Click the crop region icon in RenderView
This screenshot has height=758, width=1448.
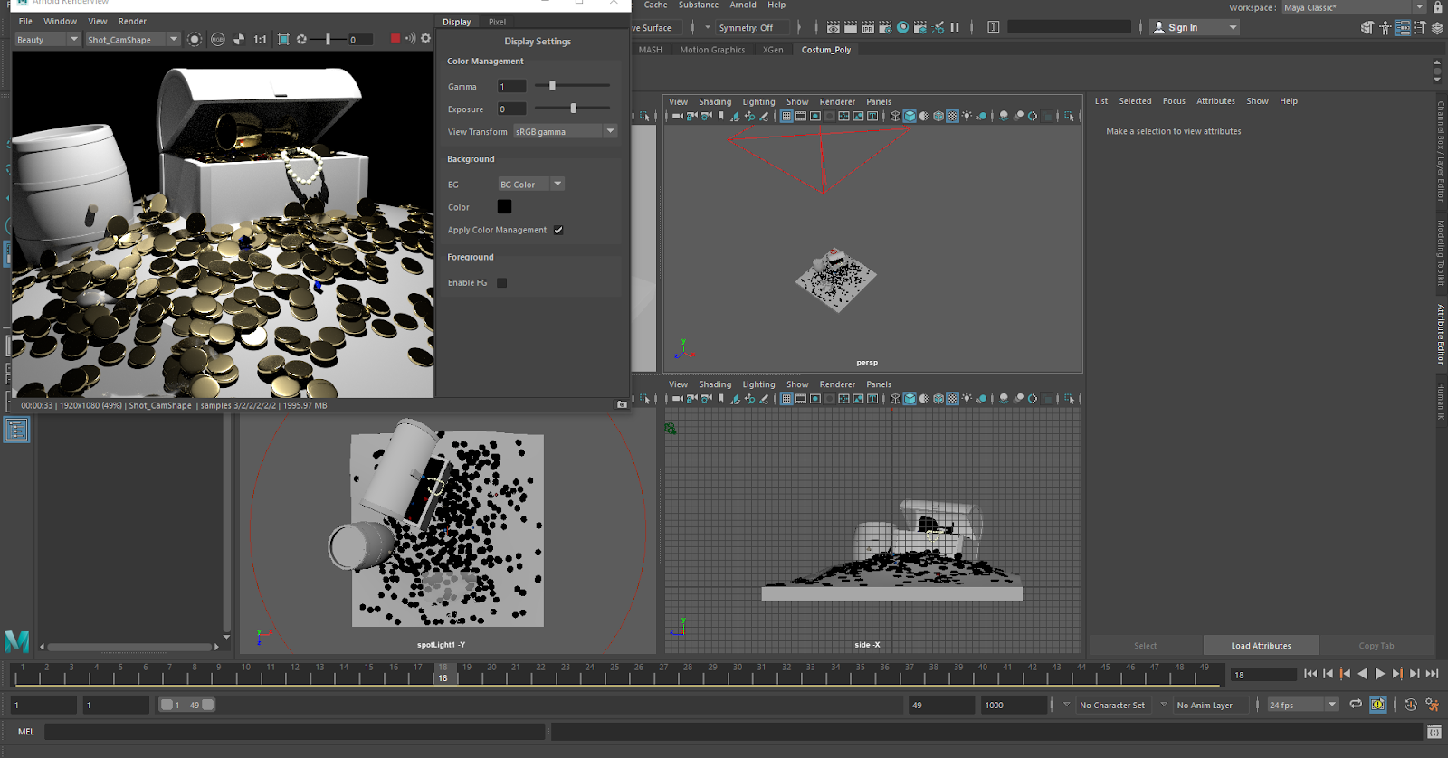(283, 40)
